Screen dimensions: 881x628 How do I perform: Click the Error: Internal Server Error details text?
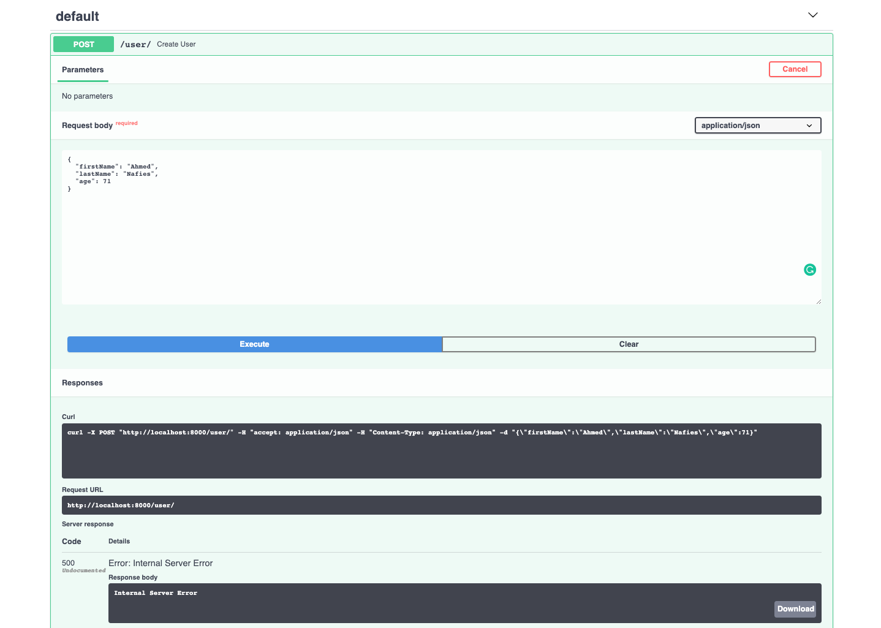(160, 562)
